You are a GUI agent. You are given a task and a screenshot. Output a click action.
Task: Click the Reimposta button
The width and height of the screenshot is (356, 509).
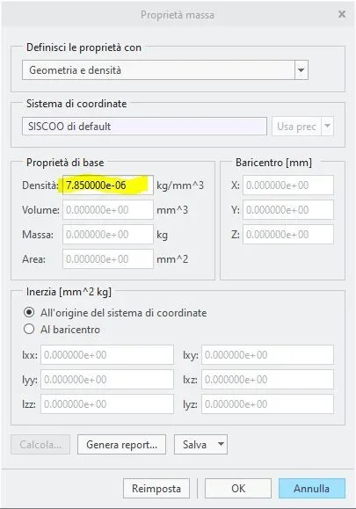pyautogui.click(x=156, y=488)
